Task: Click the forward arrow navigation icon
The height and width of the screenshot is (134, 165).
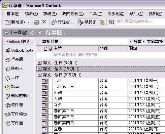Action: [32, 33]
